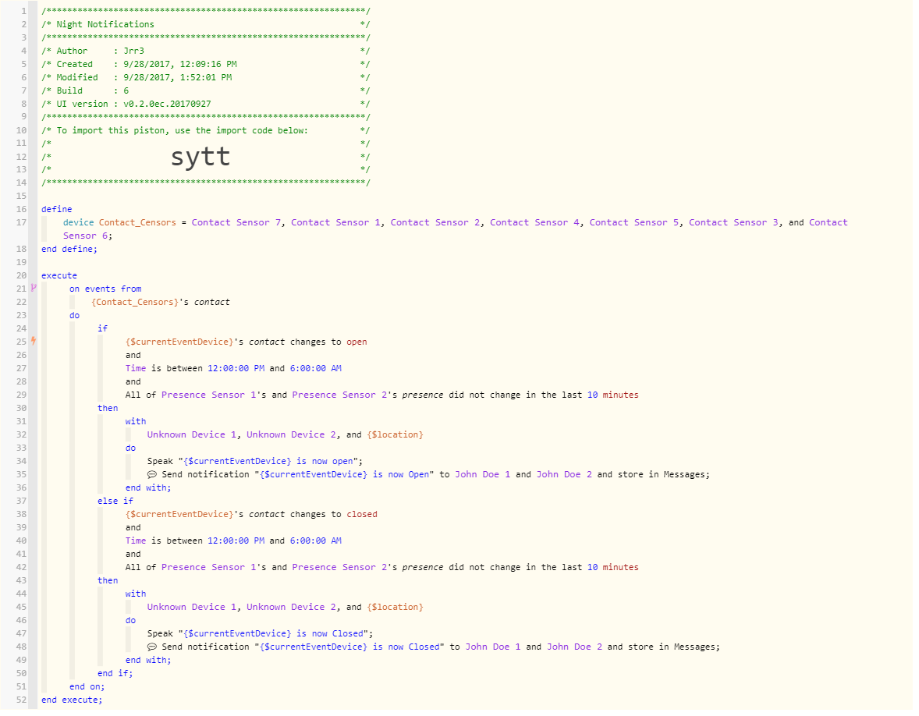Click the 'end if;' statement
The image size is (919, 716).
[x=115, y=674]
